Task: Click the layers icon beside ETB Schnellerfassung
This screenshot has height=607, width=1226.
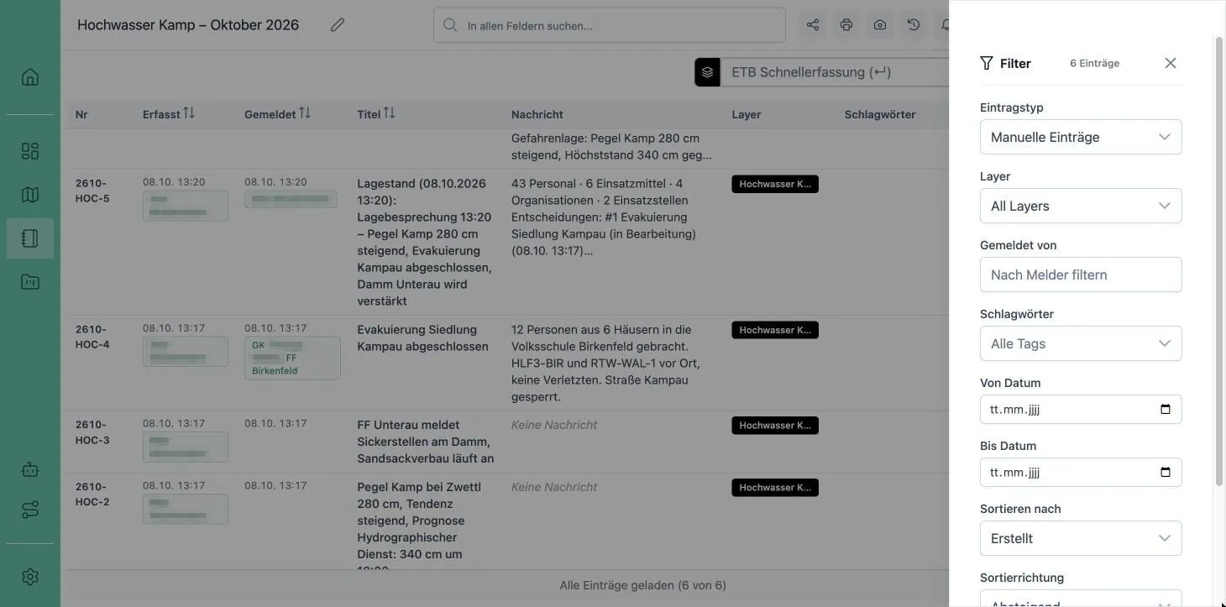Action: click(707, 72)
